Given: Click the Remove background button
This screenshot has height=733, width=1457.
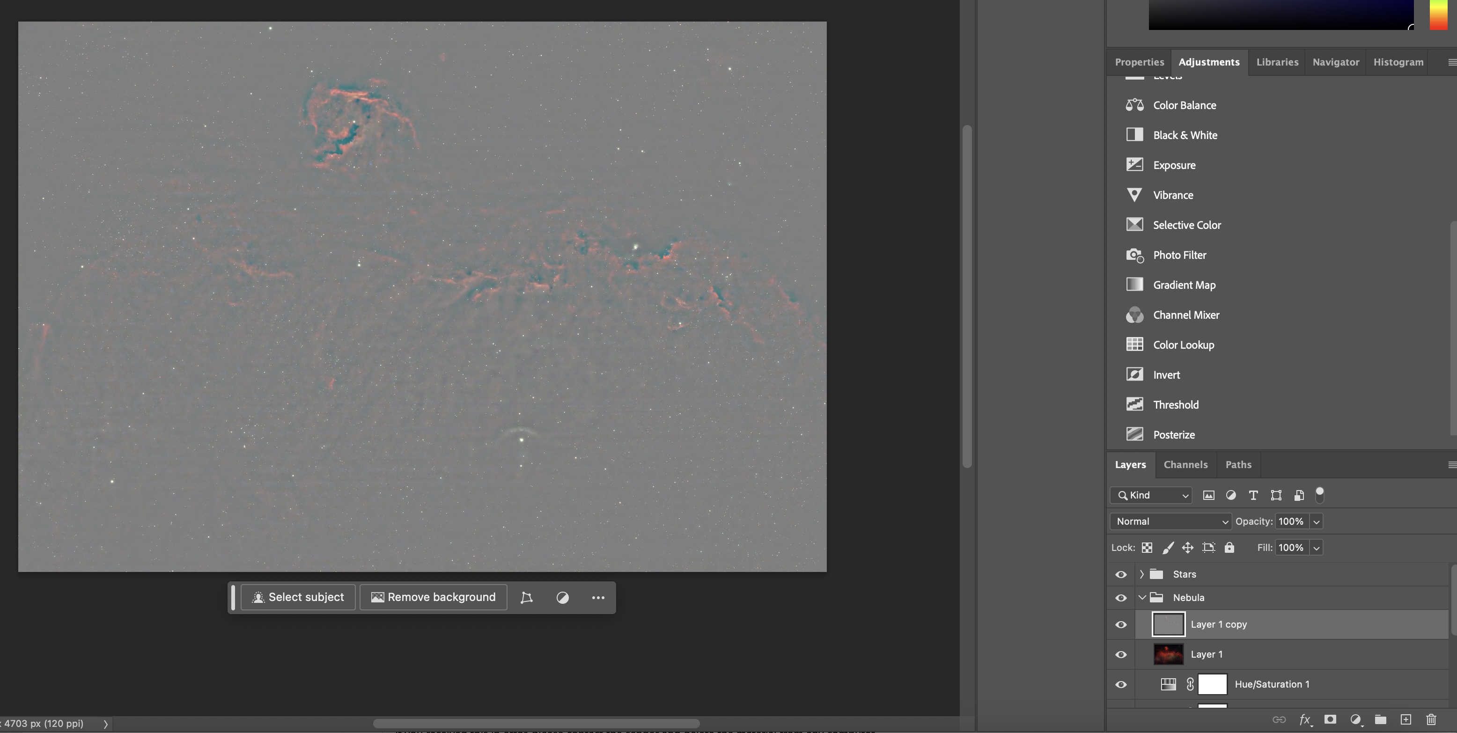Looking at the screenshot, I should pos(433,597).
